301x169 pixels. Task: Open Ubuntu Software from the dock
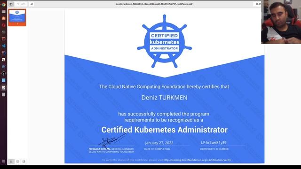pyautogui.click(x=3, y=18)
